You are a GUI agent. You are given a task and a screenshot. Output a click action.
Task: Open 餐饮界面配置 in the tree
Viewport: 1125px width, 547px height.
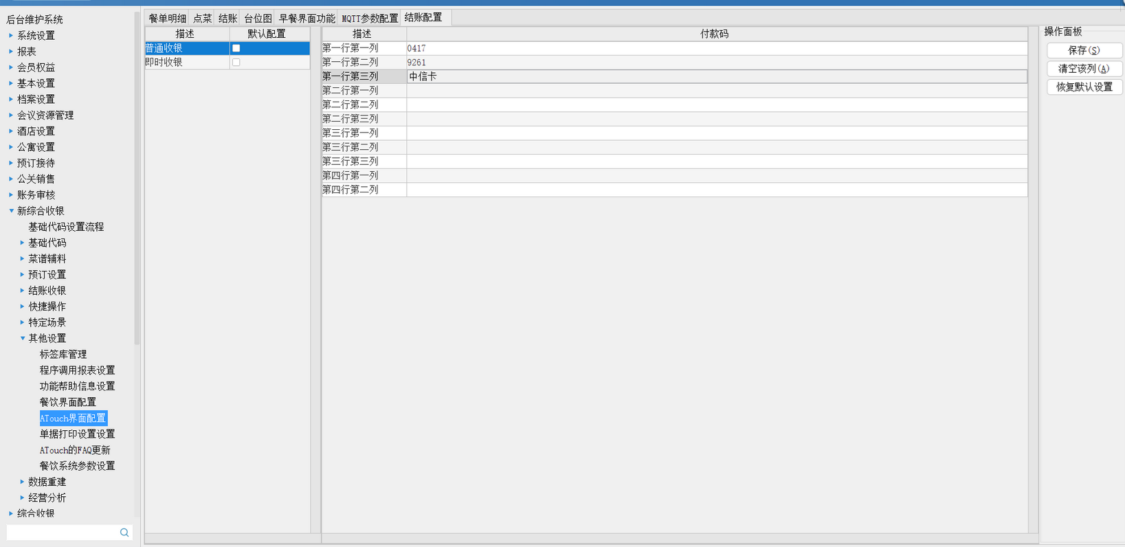coord(68,402)
